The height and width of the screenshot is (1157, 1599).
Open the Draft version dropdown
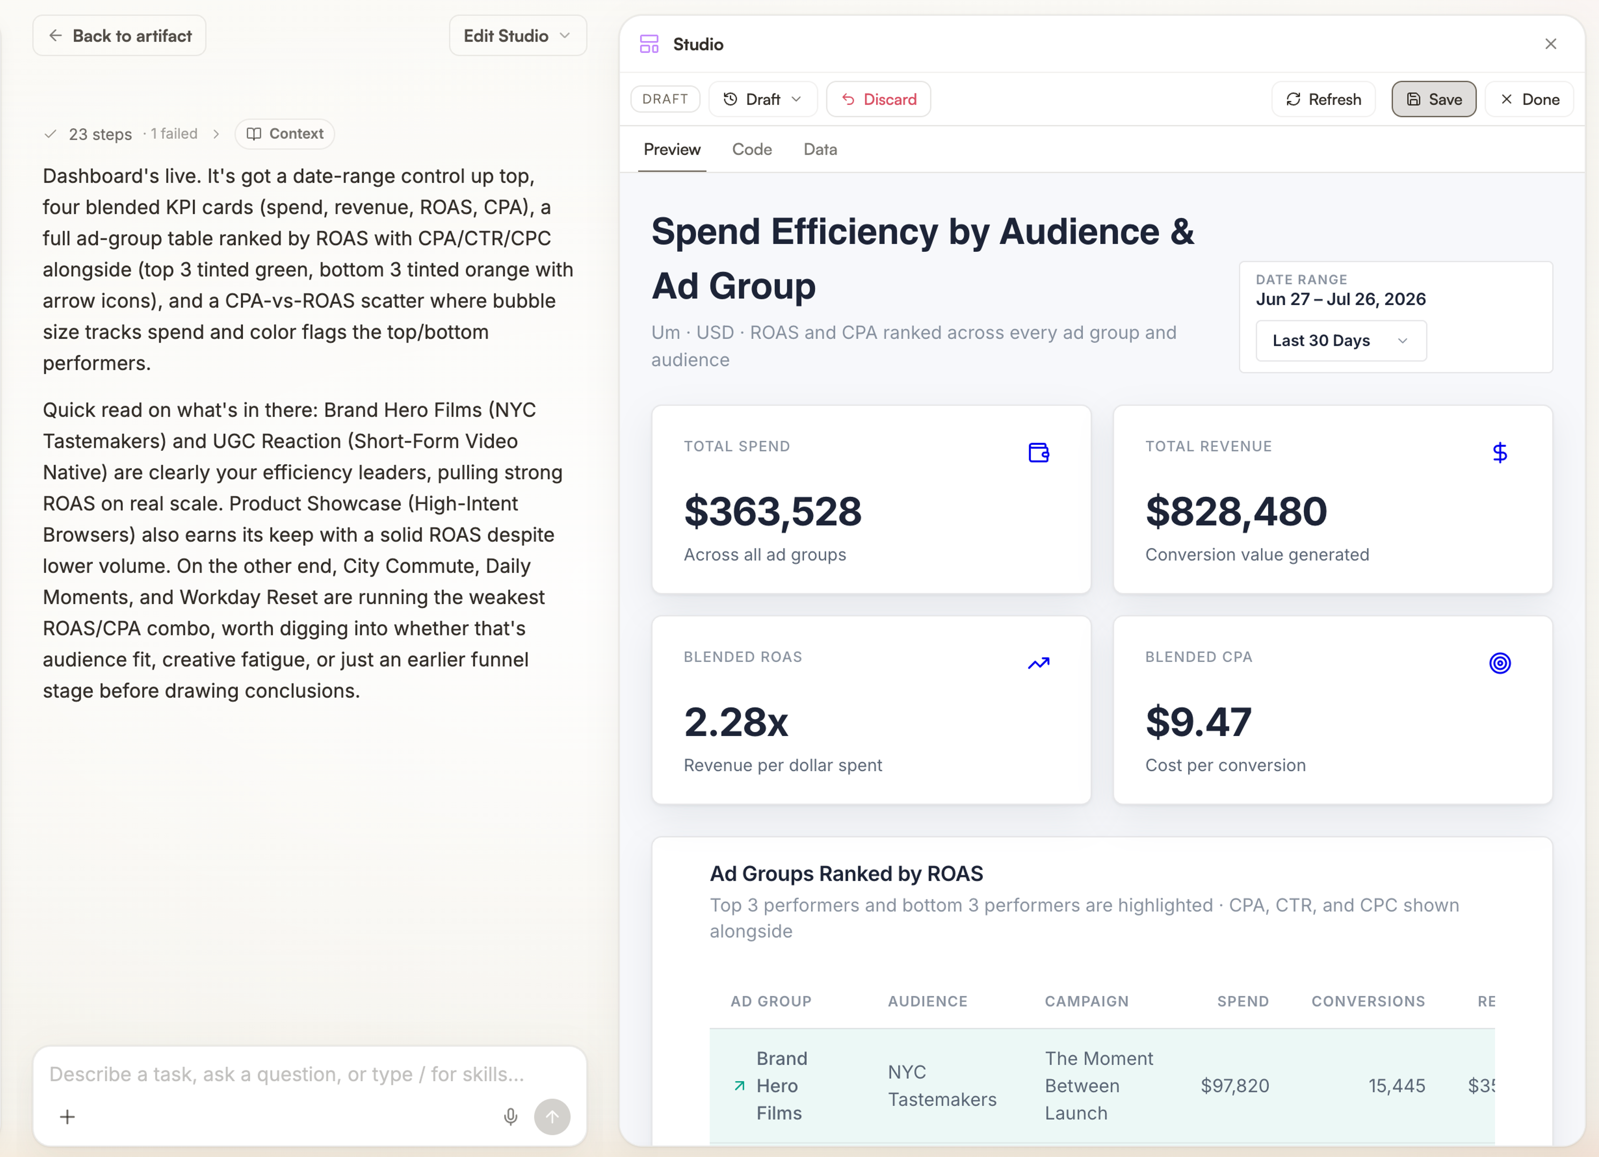763,100
